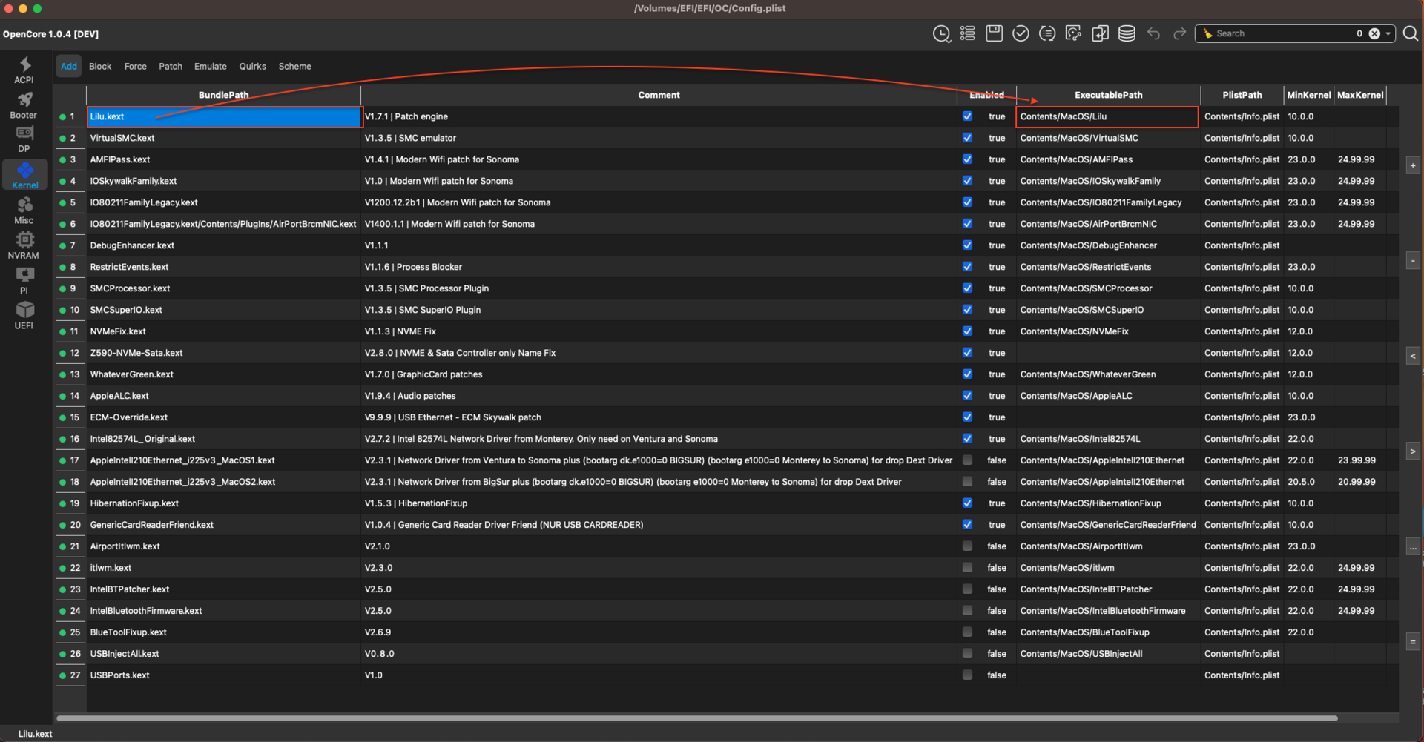Image resolution: width=1424 pixels, height=742 pixels.
Task: Switch to the Force tab
Action: 136,66
